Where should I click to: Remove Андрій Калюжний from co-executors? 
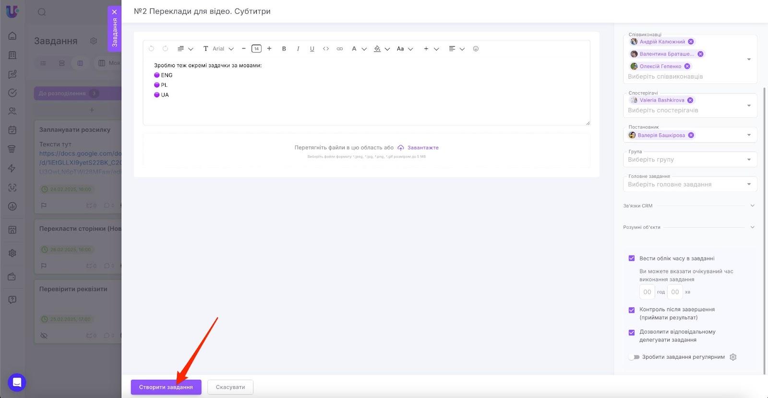(691, 42)
